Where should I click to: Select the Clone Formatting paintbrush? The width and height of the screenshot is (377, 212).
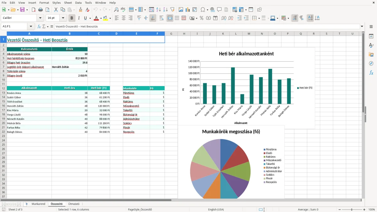pyautogui.click(x=80, y=10)
